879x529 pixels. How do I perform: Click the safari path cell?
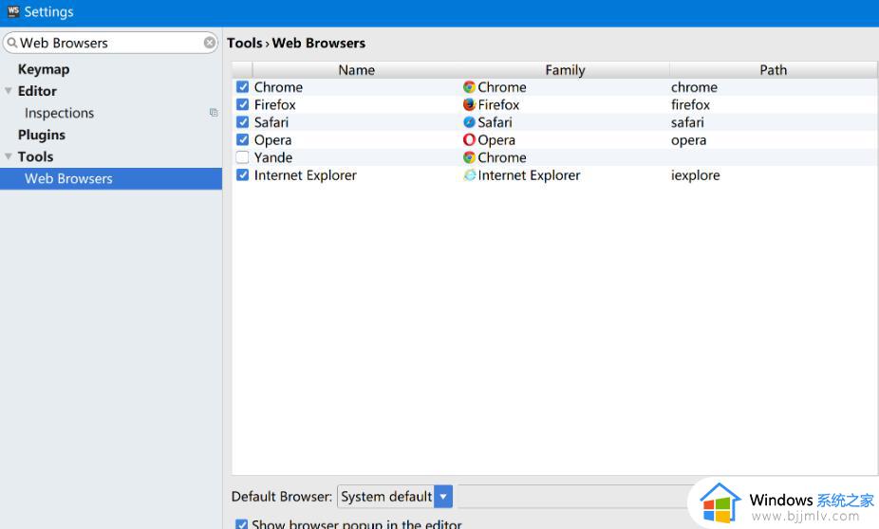(773, 122)
